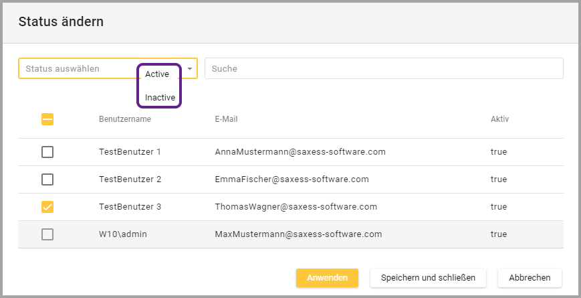Focus the 'Suche' search field
Image resolution: width=581 pixels, height=298 pixels.
coord(383,68)
